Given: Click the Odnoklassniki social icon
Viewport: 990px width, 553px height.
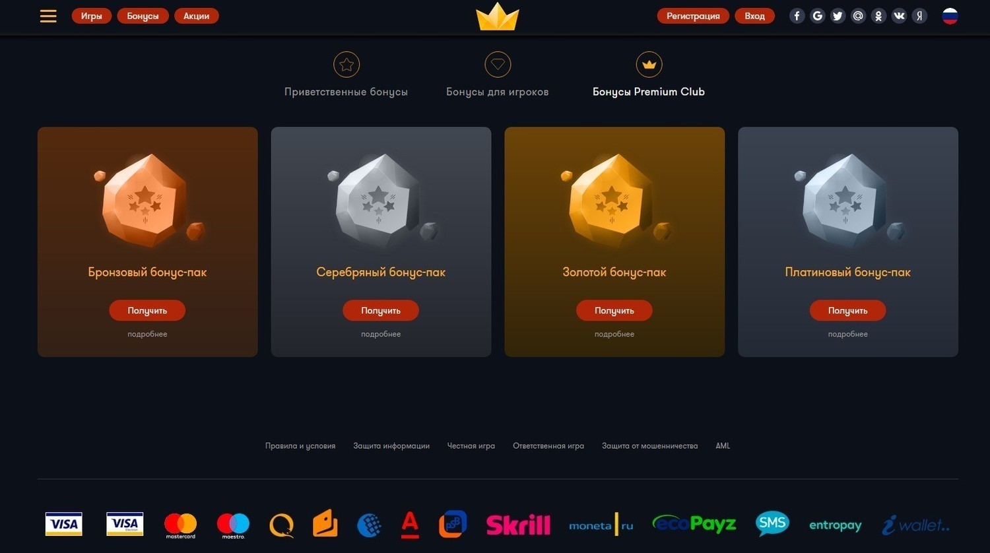Looking at the screenshot, I should click(878, 16).
